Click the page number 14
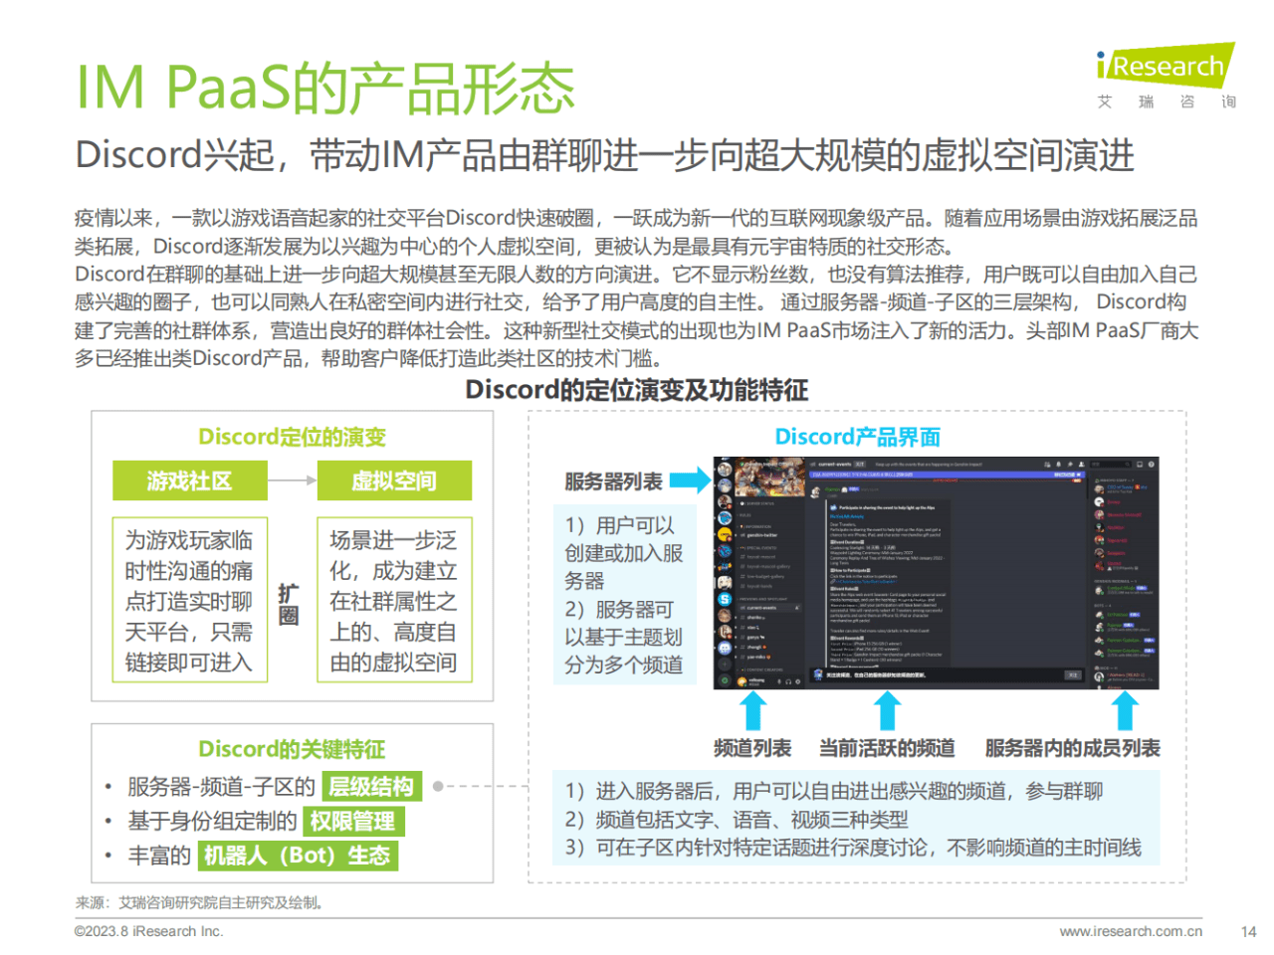The height and width of the screenshot is (955, 1274). [1248, 931]
